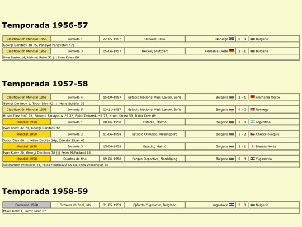Click the date '31-05-1959'
The width and height of the screenshot is (302, 227).
point(112,205)
